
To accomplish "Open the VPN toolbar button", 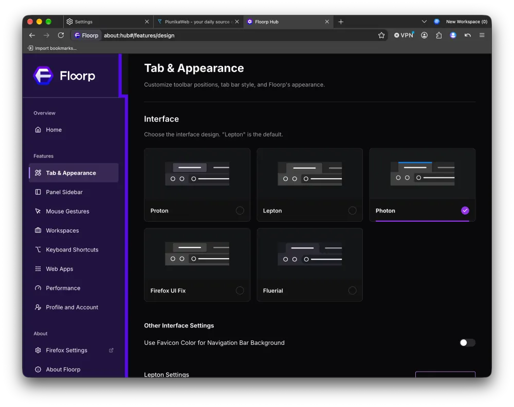I will [404, 35].
